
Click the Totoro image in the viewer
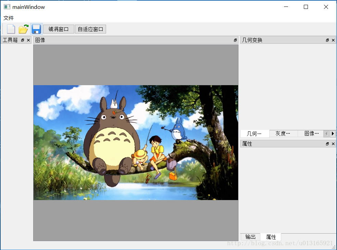[x=135, y=143]
